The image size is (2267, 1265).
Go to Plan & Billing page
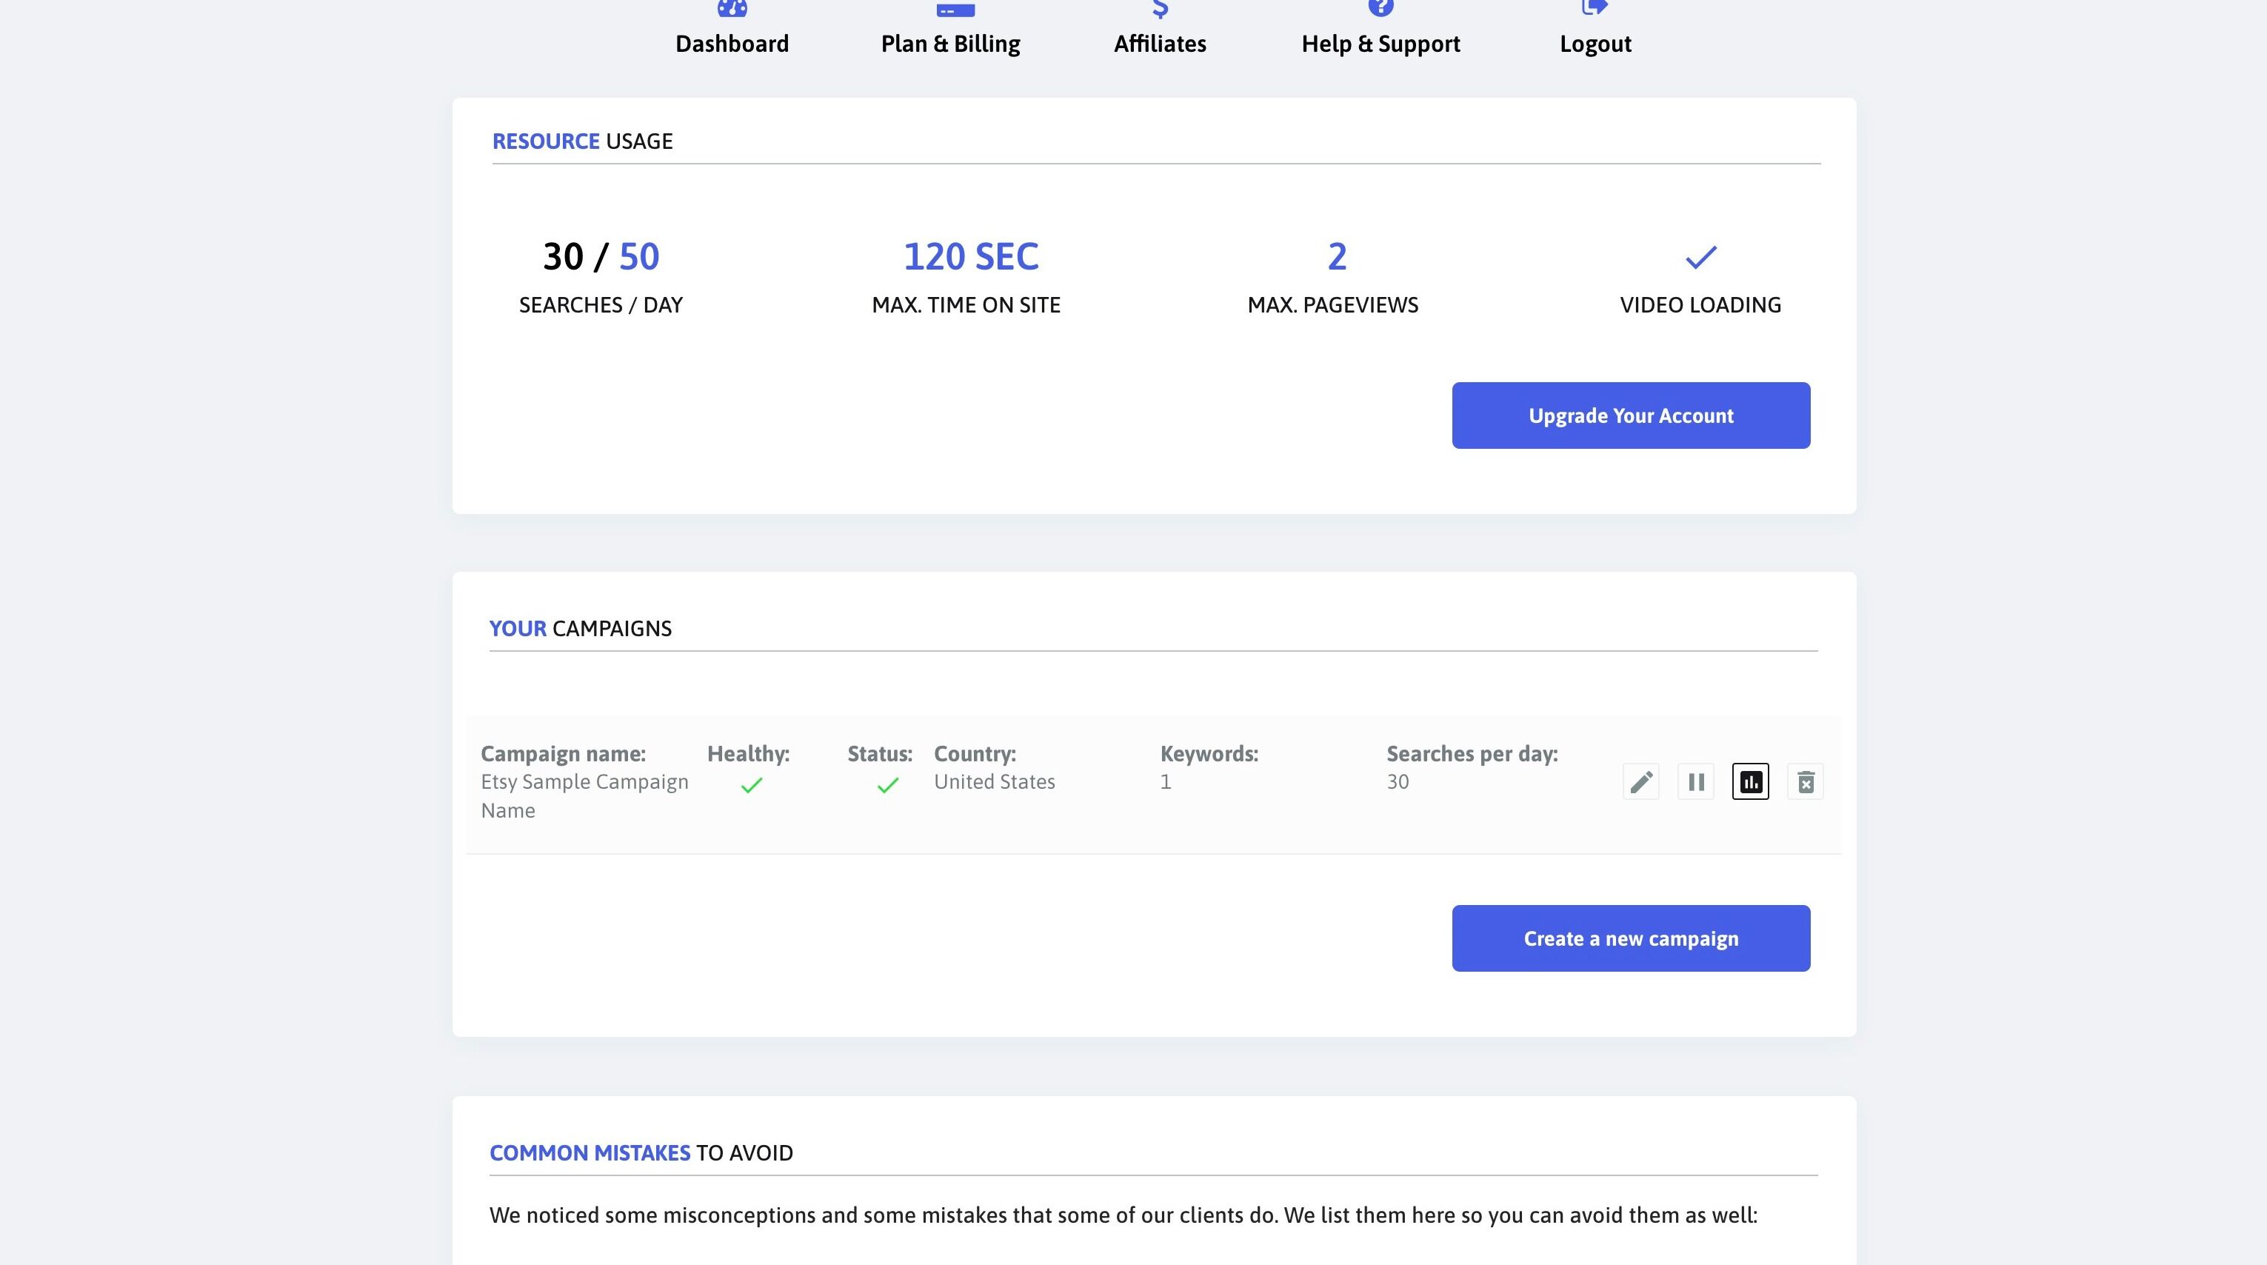[x=950, y=44]
